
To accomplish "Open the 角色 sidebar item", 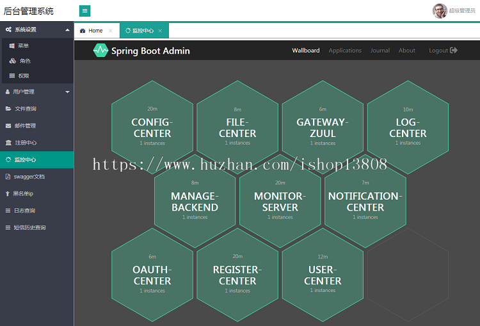I will point(37,61).
